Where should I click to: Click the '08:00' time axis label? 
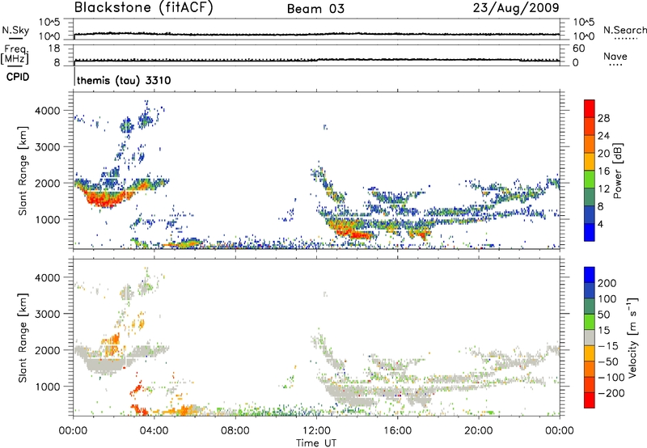point(235,431)
